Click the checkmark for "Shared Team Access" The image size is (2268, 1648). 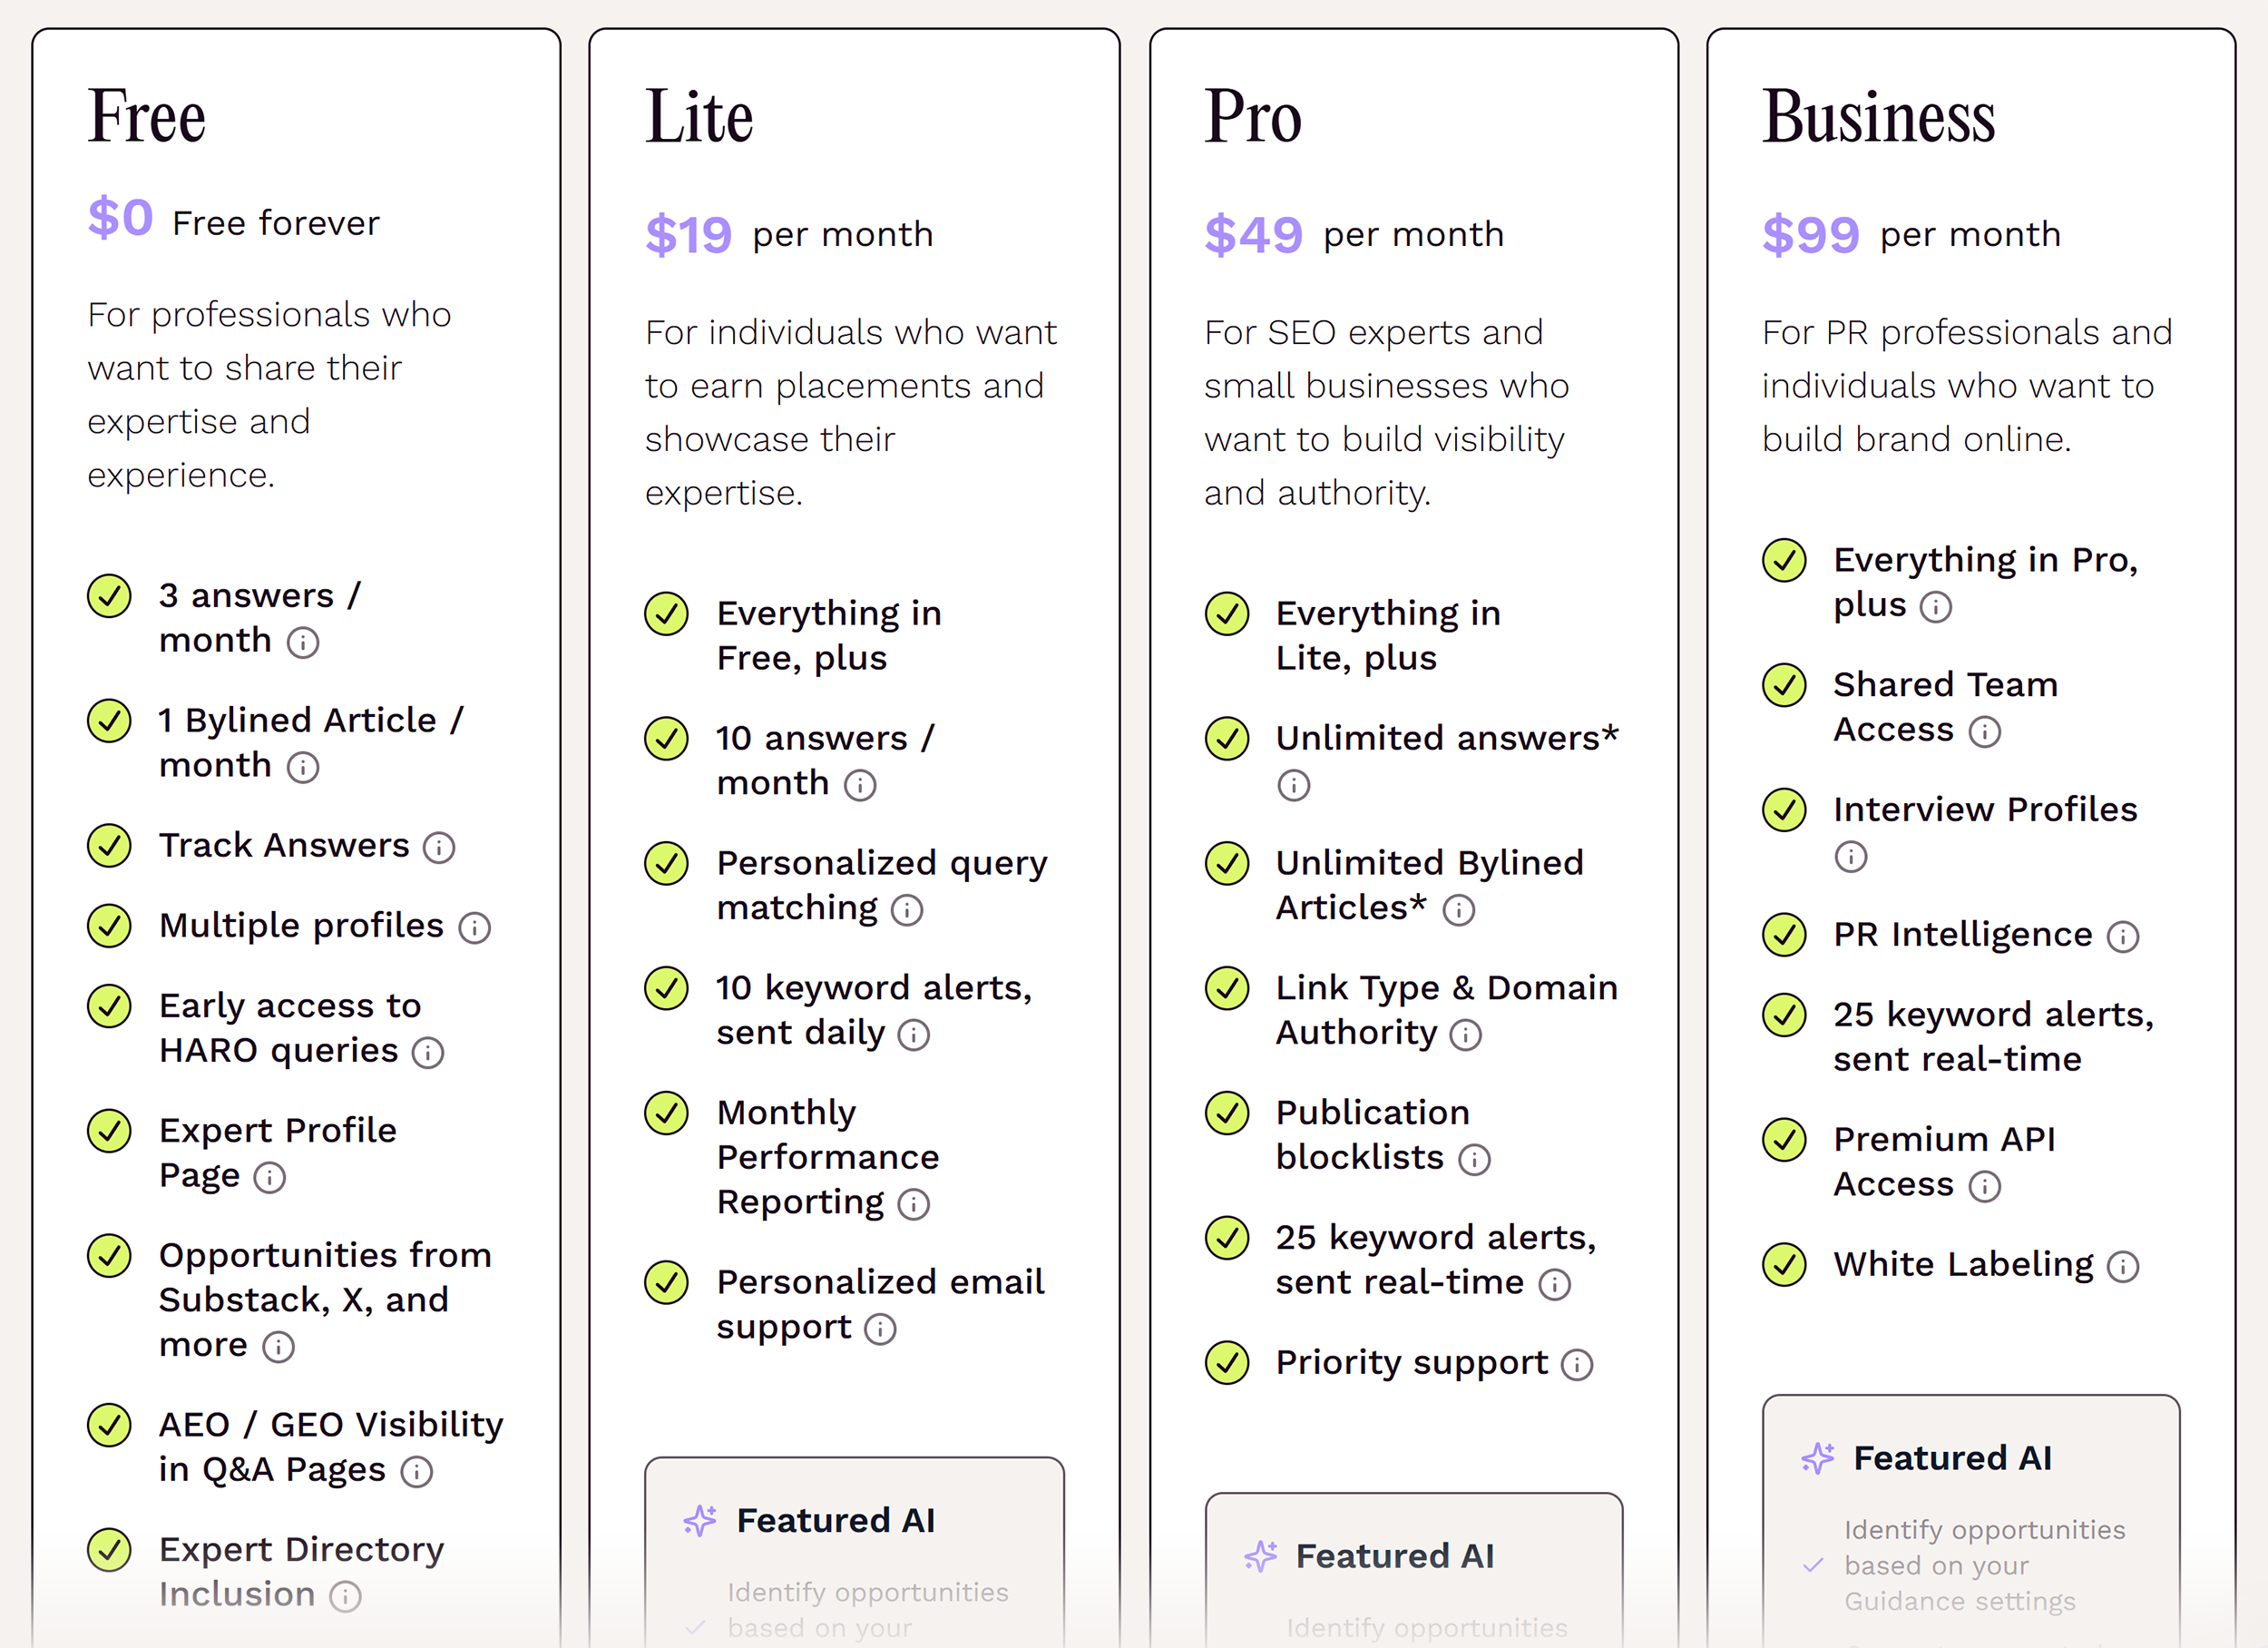coord(1784,686)
